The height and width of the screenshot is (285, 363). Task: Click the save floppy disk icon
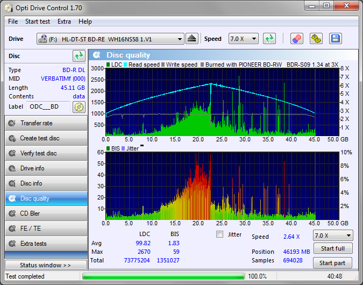[x=336, y=39]
